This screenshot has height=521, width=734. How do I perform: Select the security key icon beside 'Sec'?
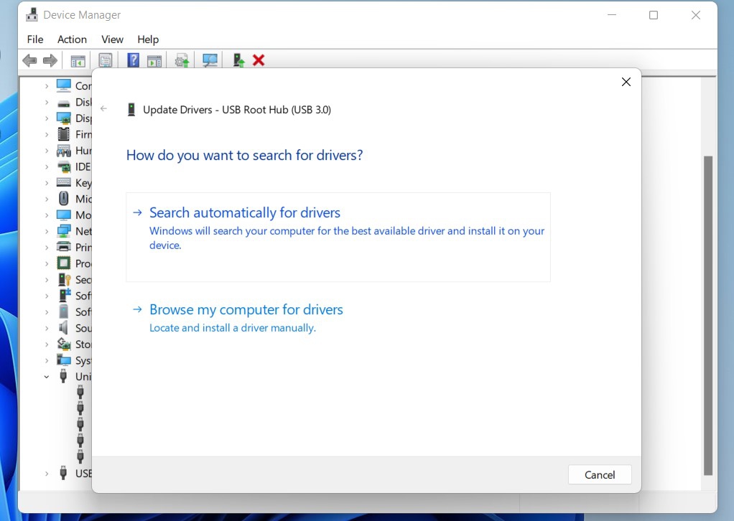pos(64,280)
